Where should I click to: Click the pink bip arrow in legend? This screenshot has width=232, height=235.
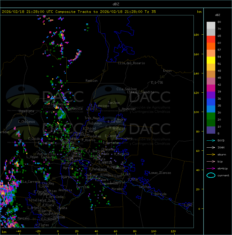(x=211, y=161)
